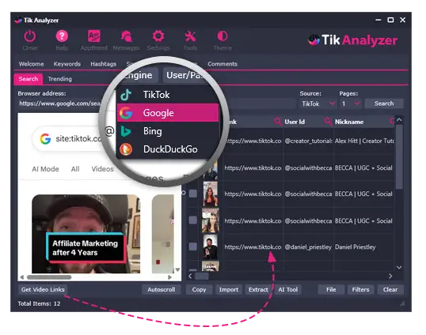The height and width of the screenshot is (335, 426).
Task: Click the @creator_tutorials User Id cell
Action: (308, 141)
